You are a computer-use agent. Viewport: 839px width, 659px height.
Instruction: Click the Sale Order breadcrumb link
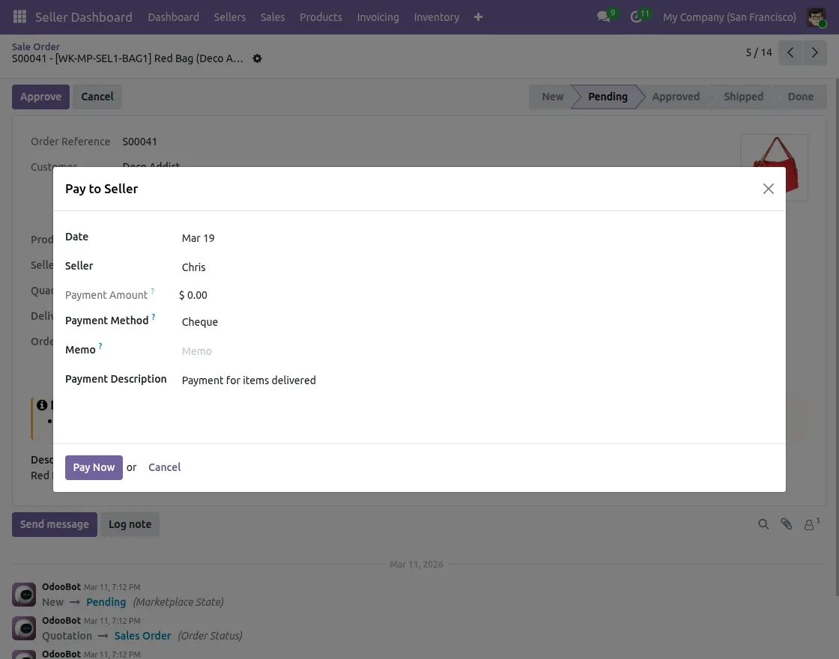click(x=36, y=46)
